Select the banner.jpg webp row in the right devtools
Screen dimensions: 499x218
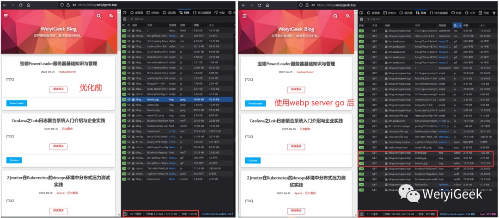click(427, 163)
